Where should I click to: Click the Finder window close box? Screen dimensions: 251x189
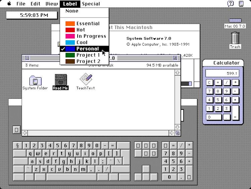(27, 58)
